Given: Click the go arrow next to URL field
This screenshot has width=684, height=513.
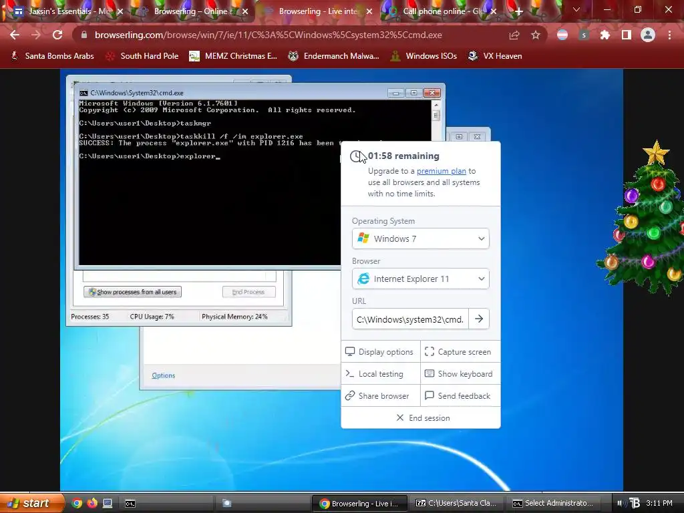Looking at the screenshot, I should pyautogui.click(x=479, y=319).
